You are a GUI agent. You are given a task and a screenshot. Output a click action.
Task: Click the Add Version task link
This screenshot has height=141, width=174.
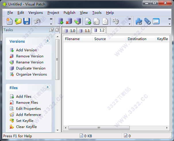[x=26, y=50]
